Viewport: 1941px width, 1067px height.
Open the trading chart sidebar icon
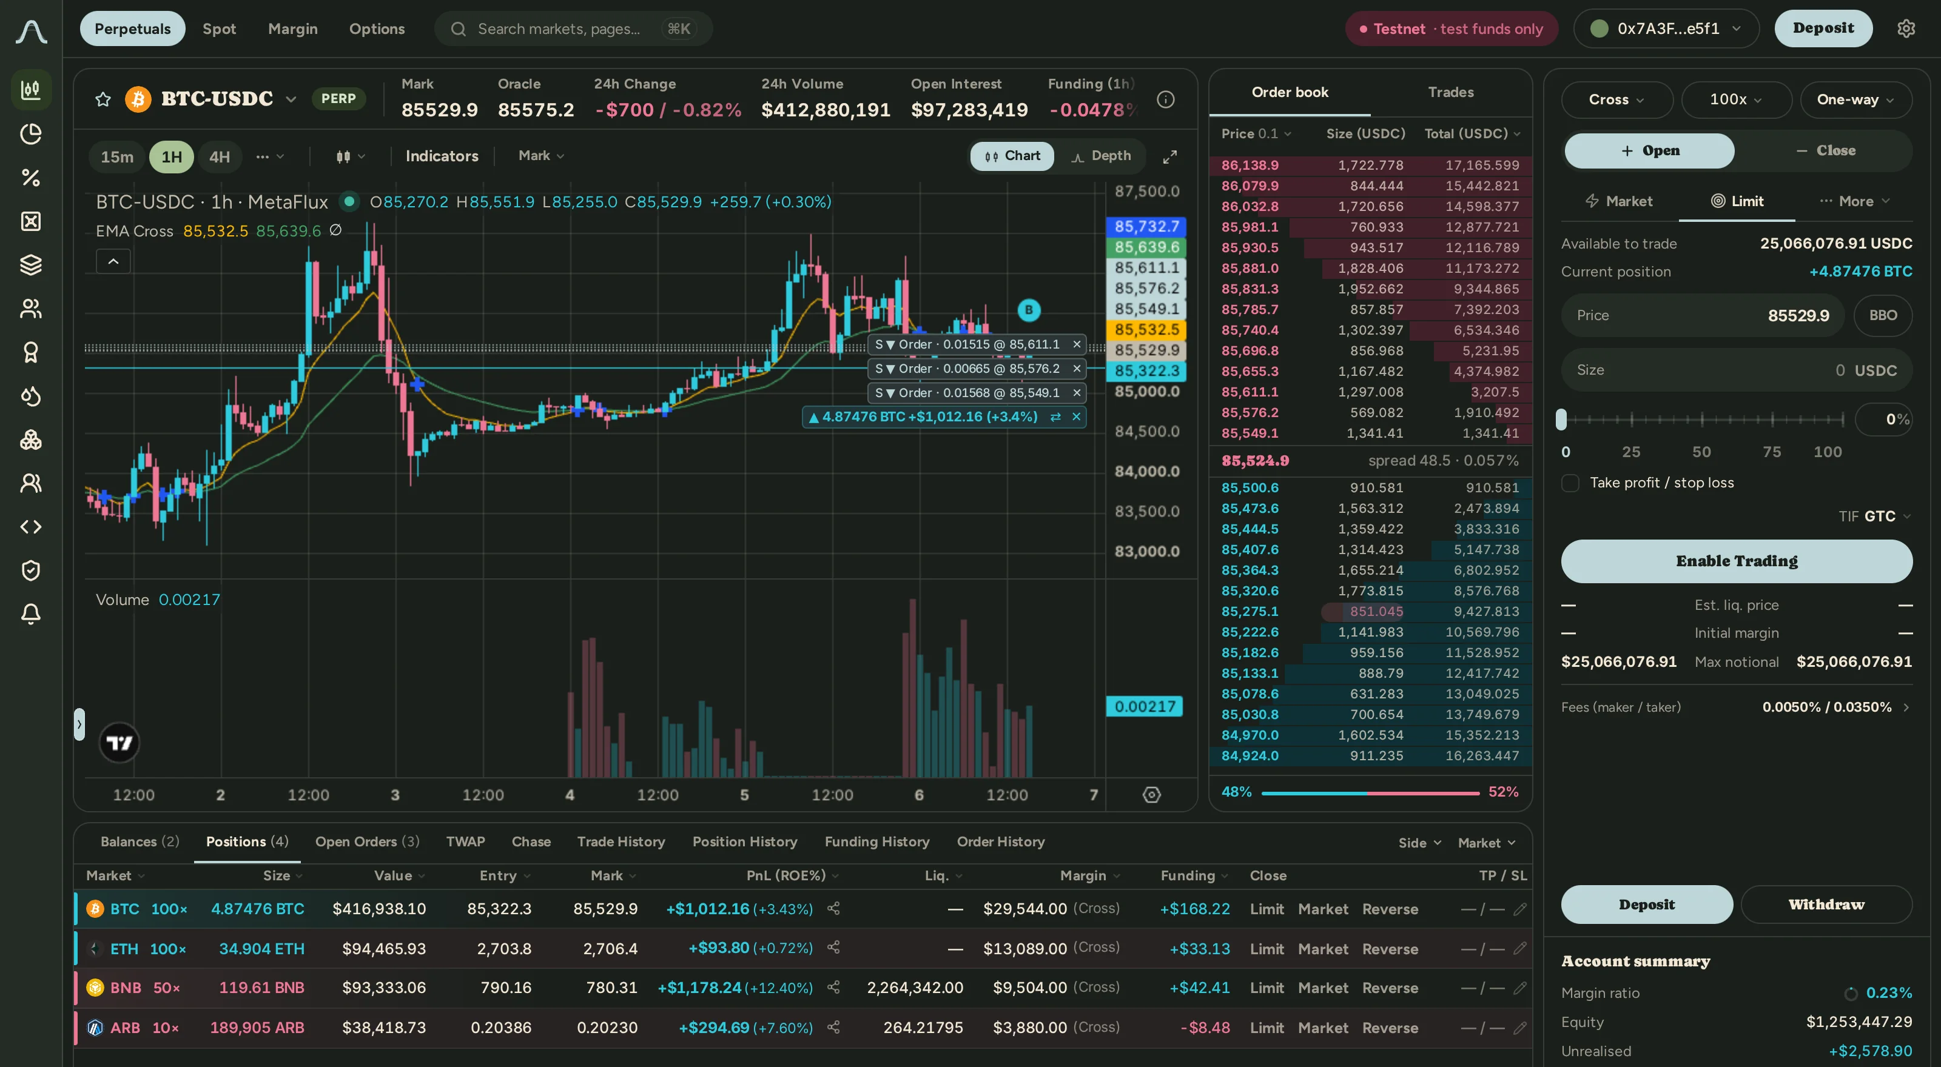pyautogui.click(x=30, y=90)
